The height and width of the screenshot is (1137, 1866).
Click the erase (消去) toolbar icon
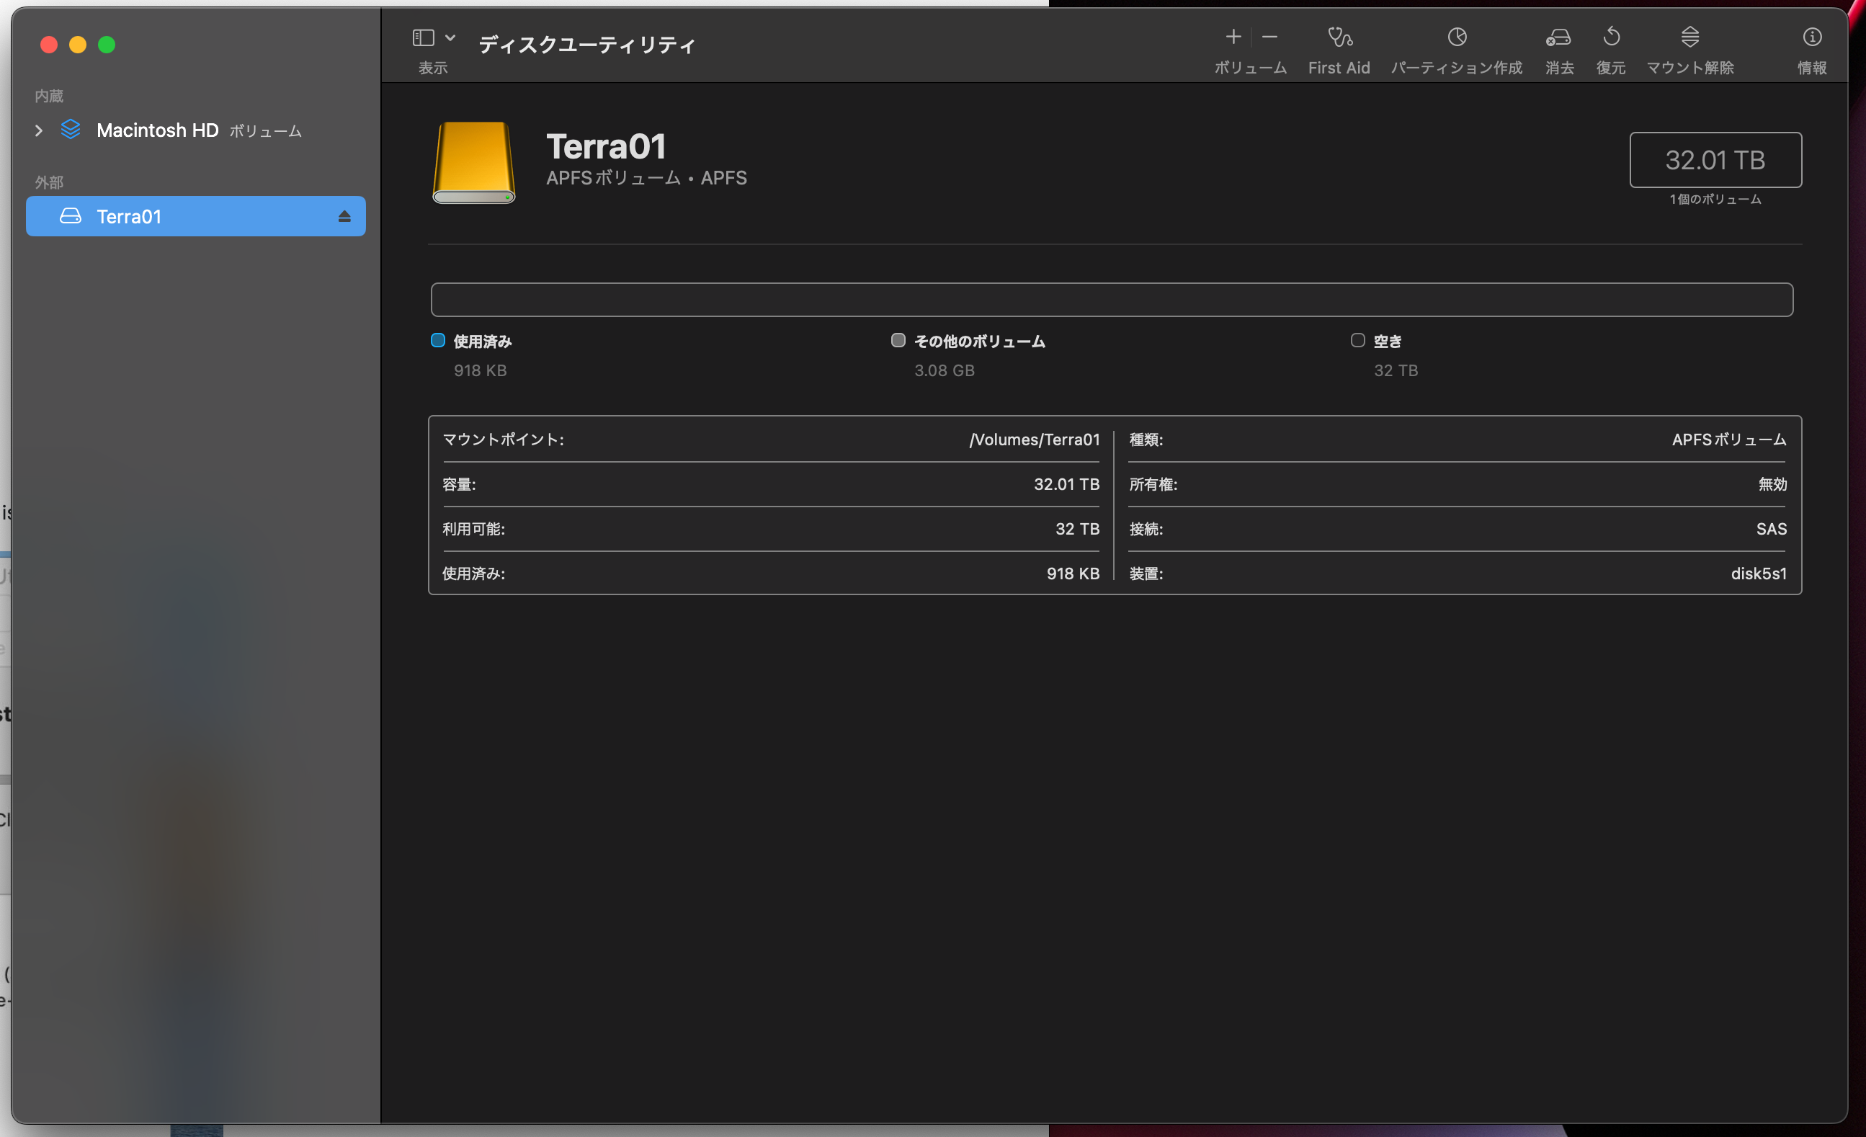[x=1558, y=37]
